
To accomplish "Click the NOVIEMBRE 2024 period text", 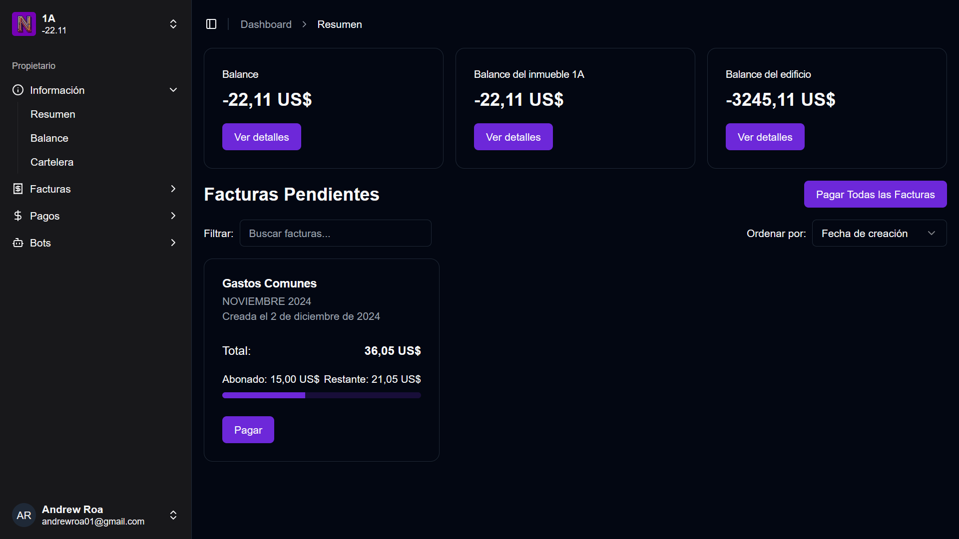I will [x=267, y=301].
